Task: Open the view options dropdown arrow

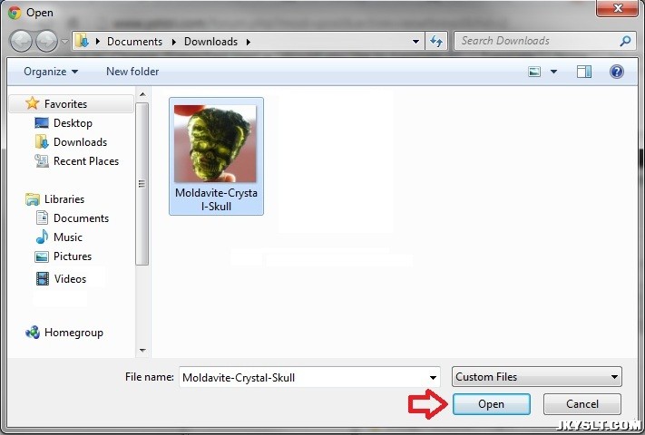Action: (553, 72)
